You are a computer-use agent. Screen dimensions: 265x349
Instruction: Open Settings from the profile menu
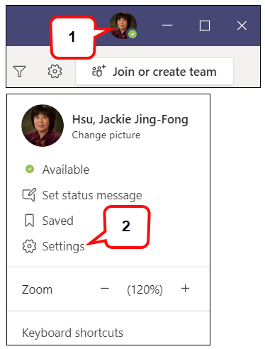pos(63,246)
